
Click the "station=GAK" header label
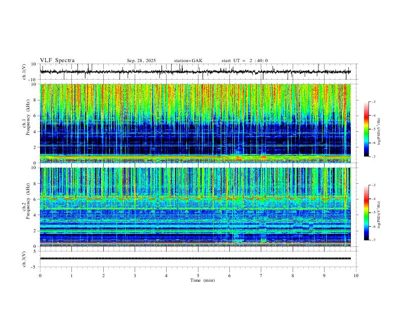point(188,61)
